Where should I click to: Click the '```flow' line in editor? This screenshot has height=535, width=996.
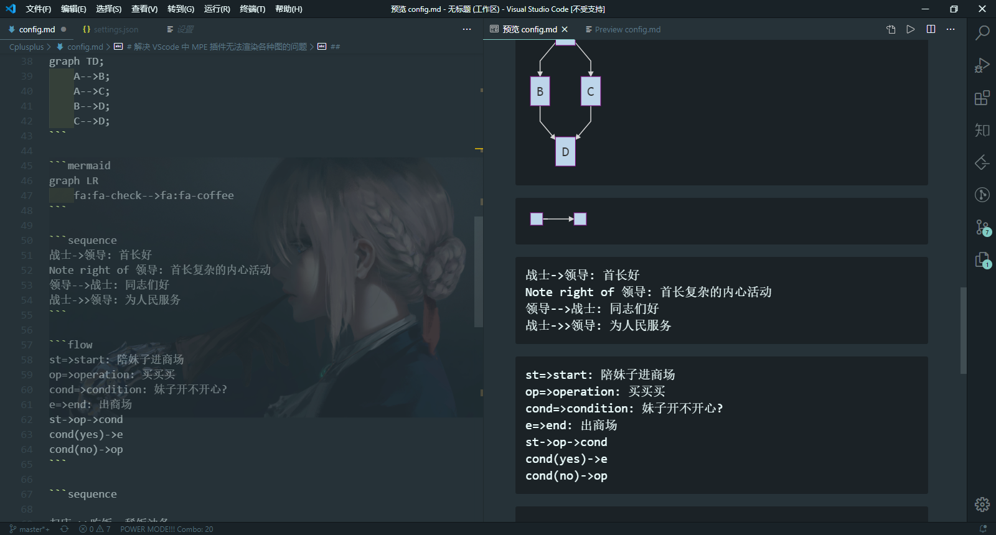70,345
